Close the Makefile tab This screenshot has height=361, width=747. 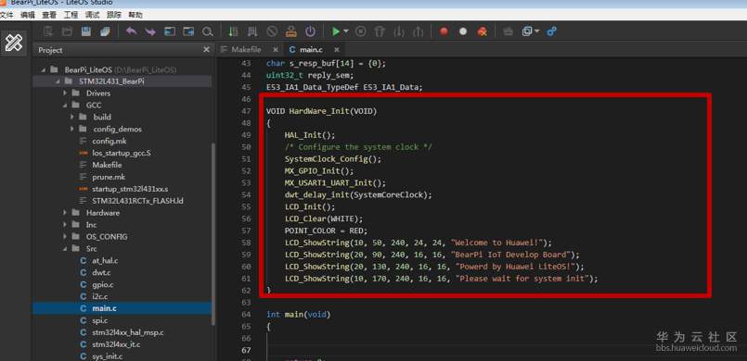(276, 49)
